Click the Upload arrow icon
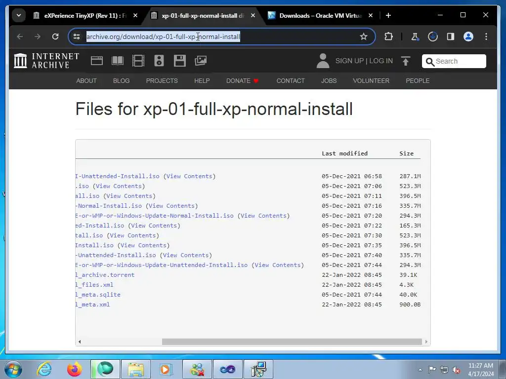506x379 pixels. coord(406,61)
